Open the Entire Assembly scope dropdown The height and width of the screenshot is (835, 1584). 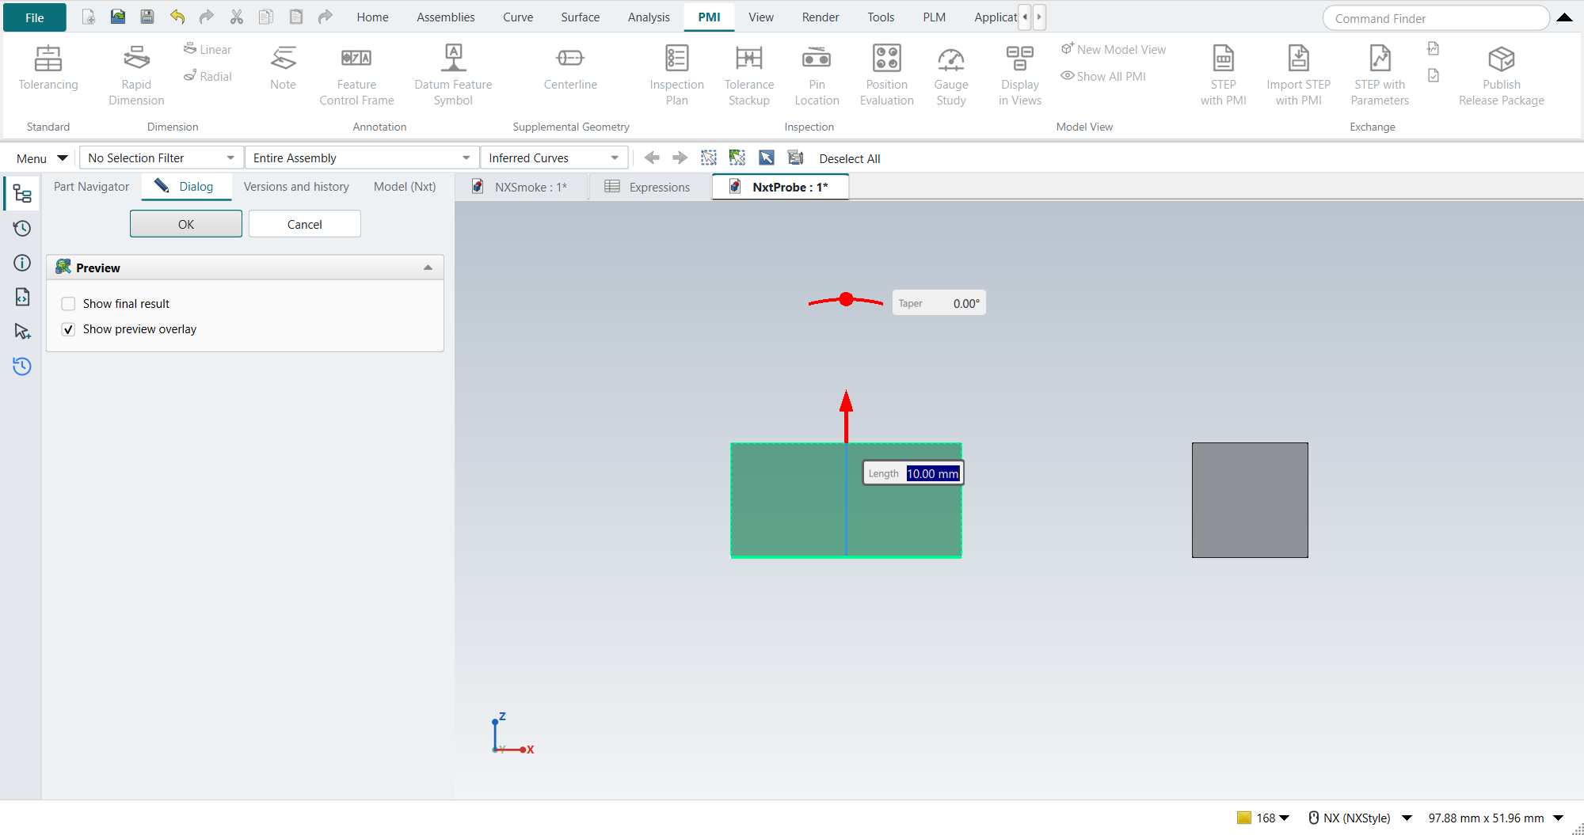pos(362,158)
